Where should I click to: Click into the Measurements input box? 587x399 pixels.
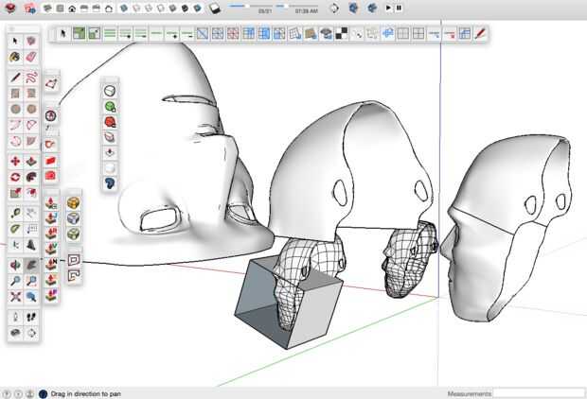539,392
